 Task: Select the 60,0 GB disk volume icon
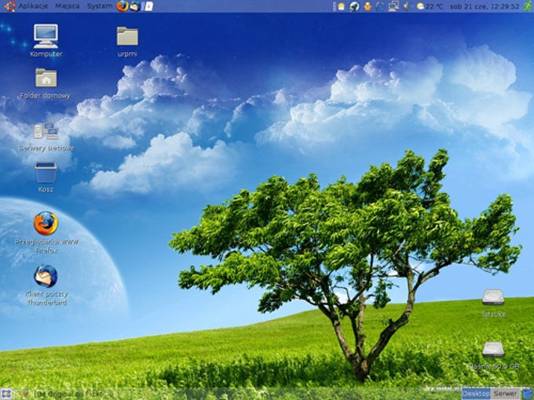coord(494,356)
